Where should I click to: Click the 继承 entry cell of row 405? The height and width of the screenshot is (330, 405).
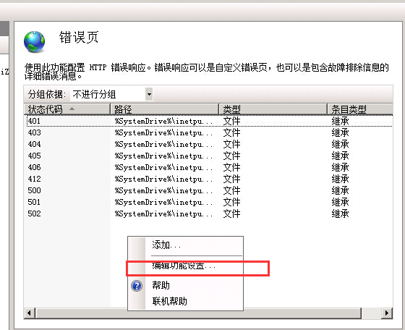(340, 156)
